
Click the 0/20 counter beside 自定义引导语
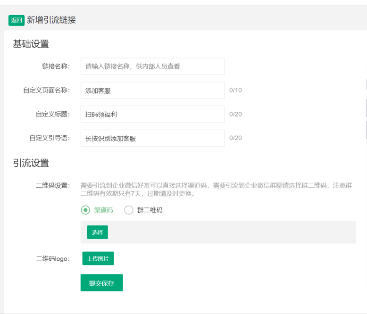pyautogui.click(x=235, y=138)
